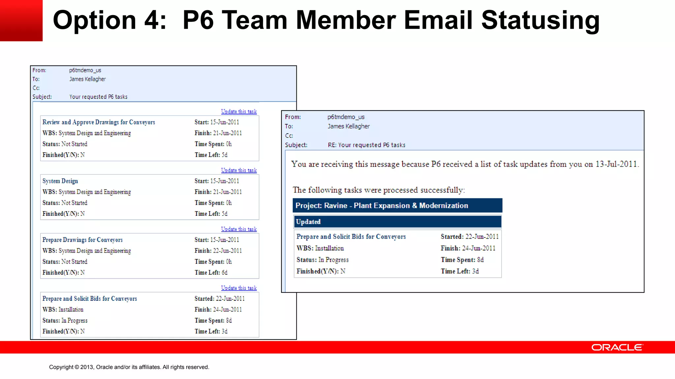This screenshot has height=379, width=675.
Task: Open 'Update this task' link above Prepare and Solicit Bids
Action: pos(239,288)
